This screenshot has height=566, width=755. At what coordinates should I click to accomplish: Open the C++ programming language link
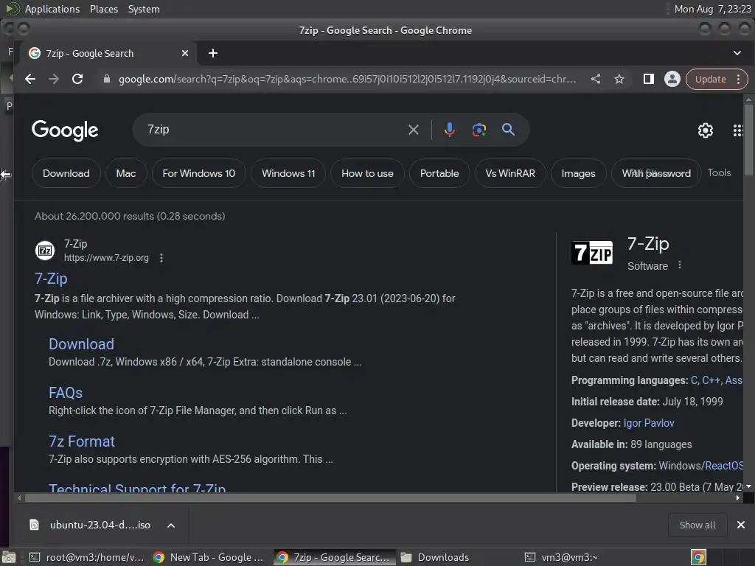pyautogui.click(x=711, y=380)
